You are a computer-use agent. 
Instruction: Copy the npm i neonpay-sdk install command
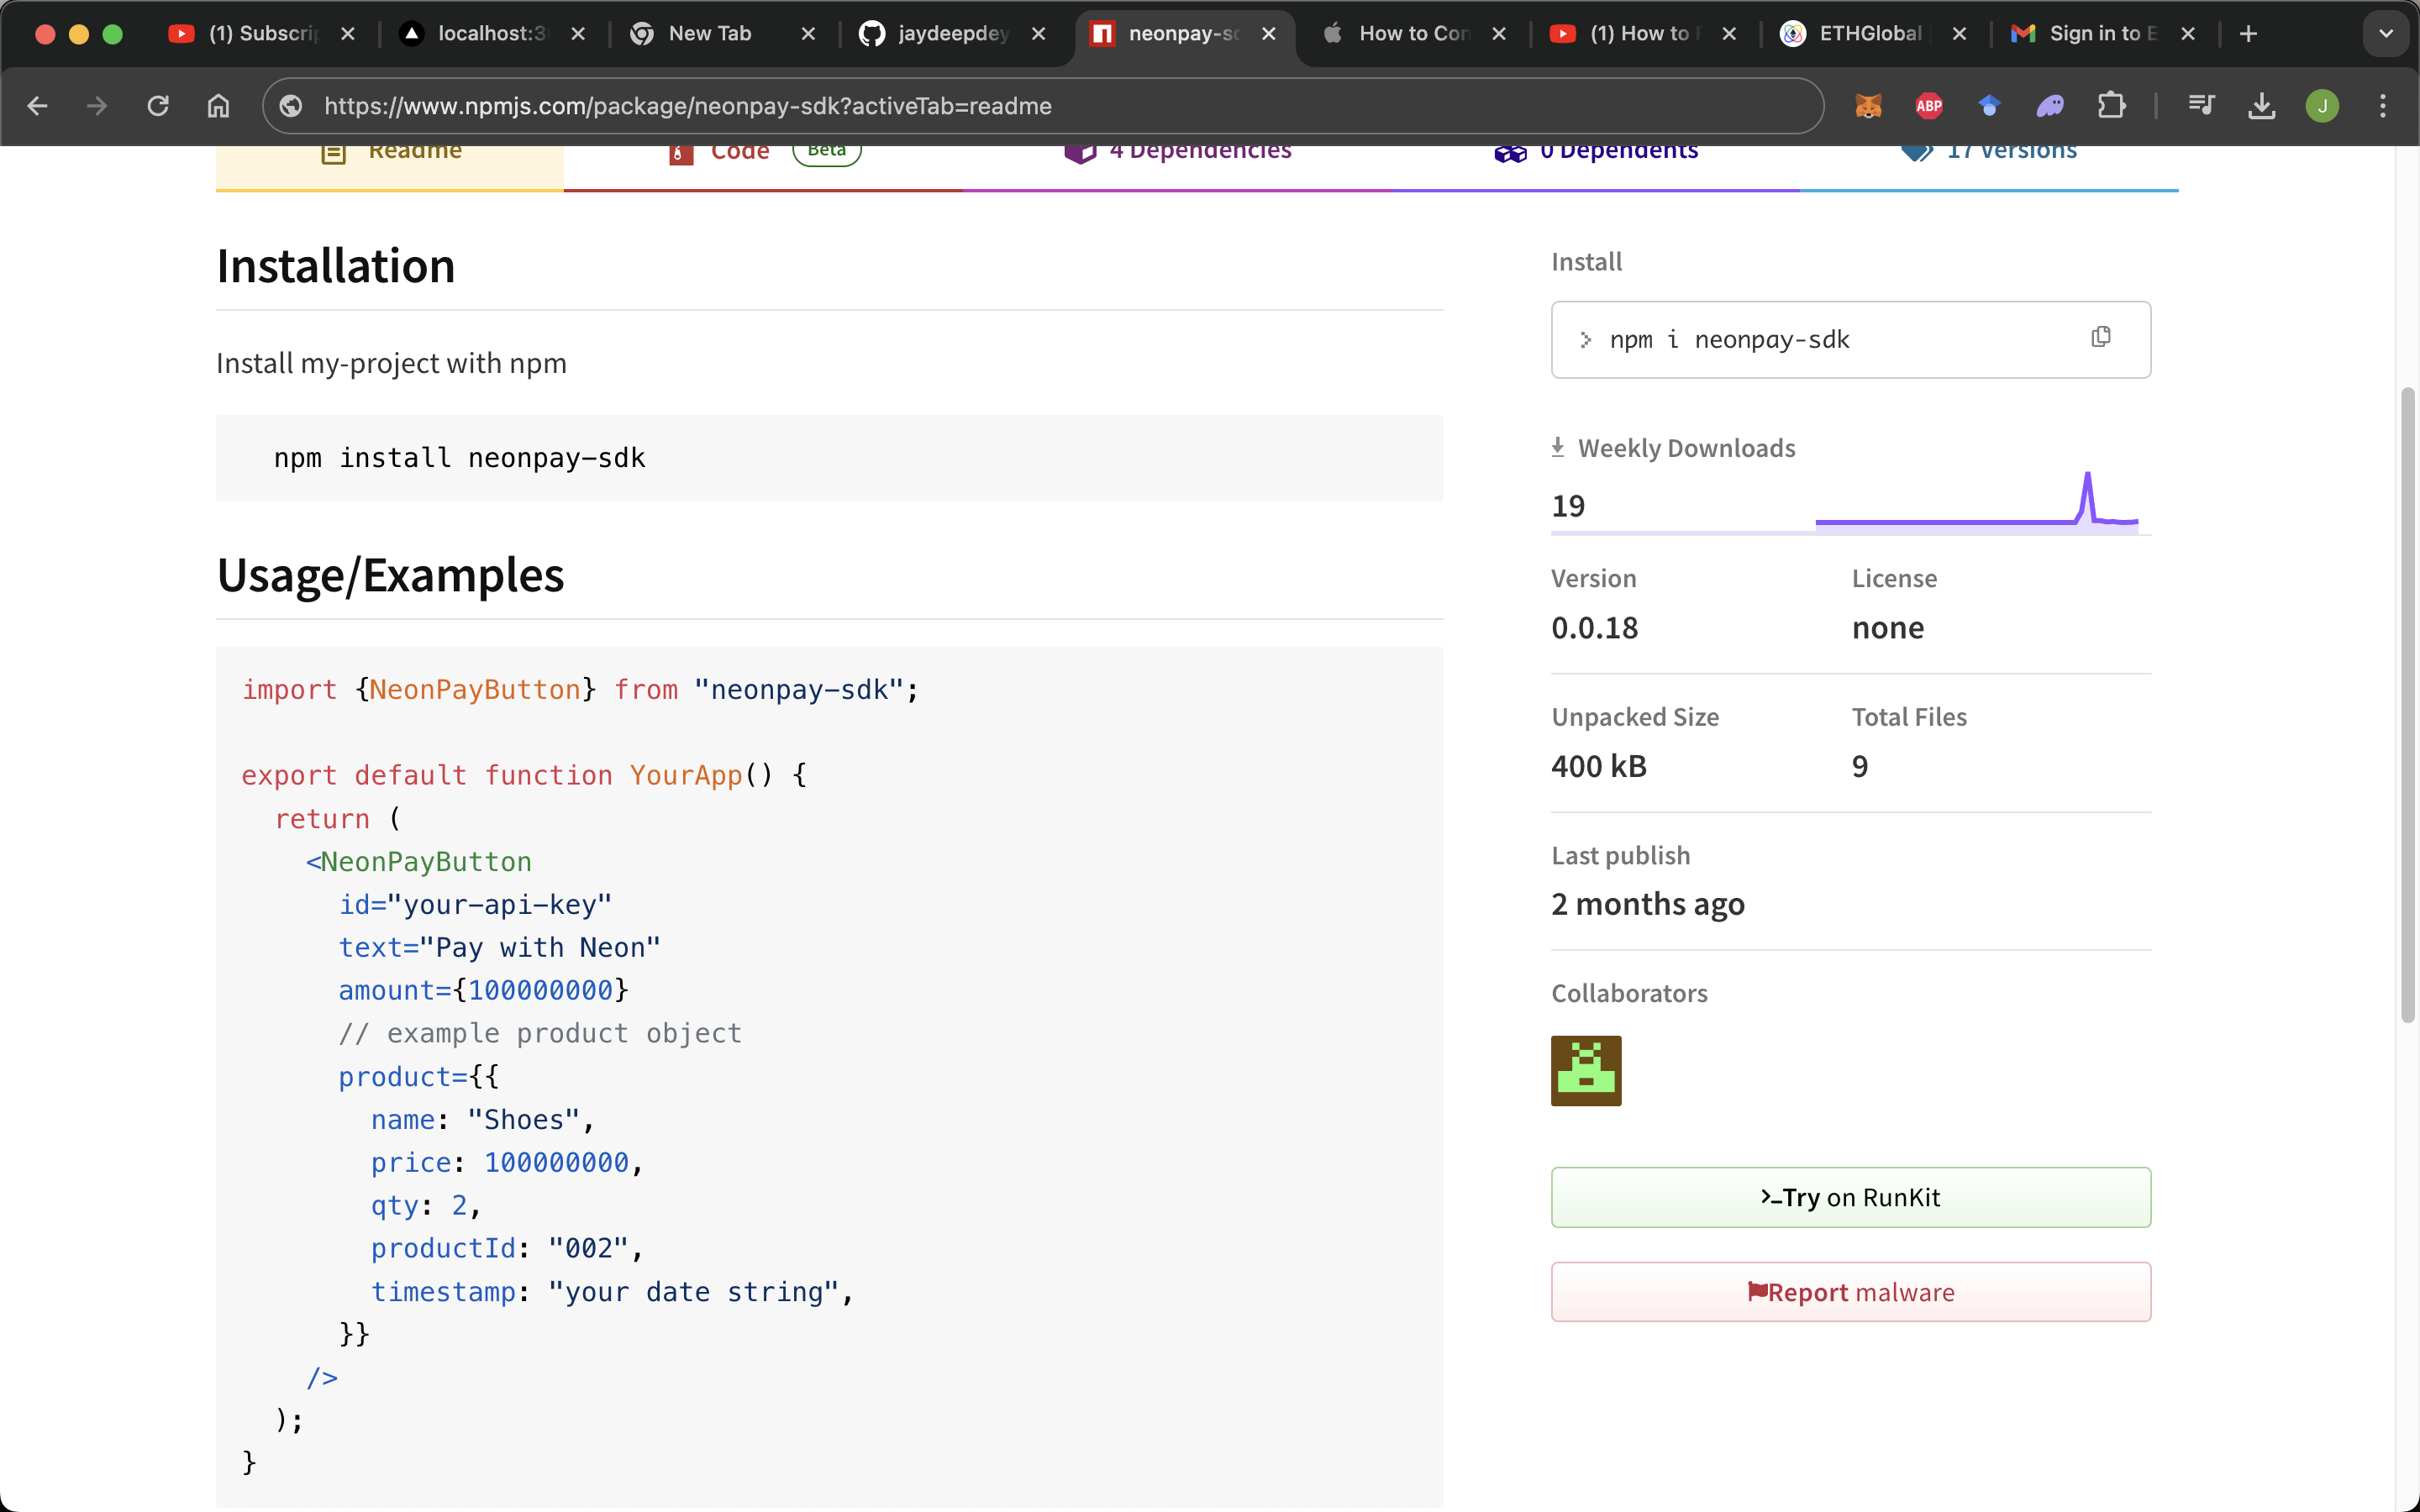(2100, 337)
